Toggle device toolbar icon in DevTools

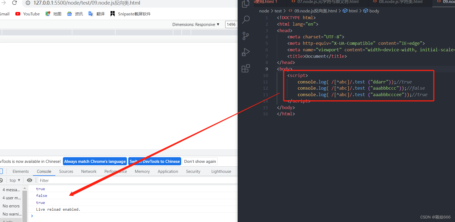[1, 171]
